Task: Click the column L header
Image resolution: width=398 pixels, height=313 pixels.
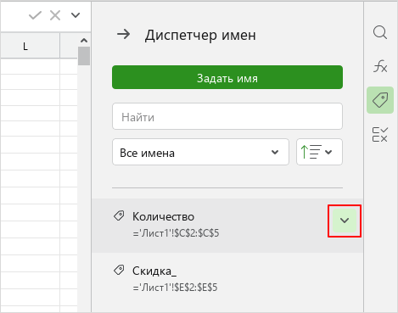Action: pyautogui.click(x=30, y=46)
